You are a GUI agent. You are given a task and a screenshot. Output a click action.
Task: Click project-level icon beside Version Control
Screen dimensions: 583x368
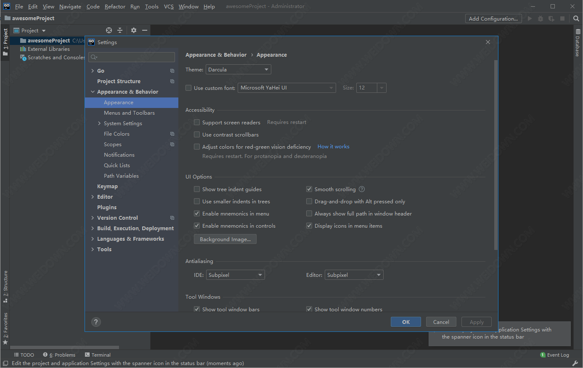click(172, 218)
